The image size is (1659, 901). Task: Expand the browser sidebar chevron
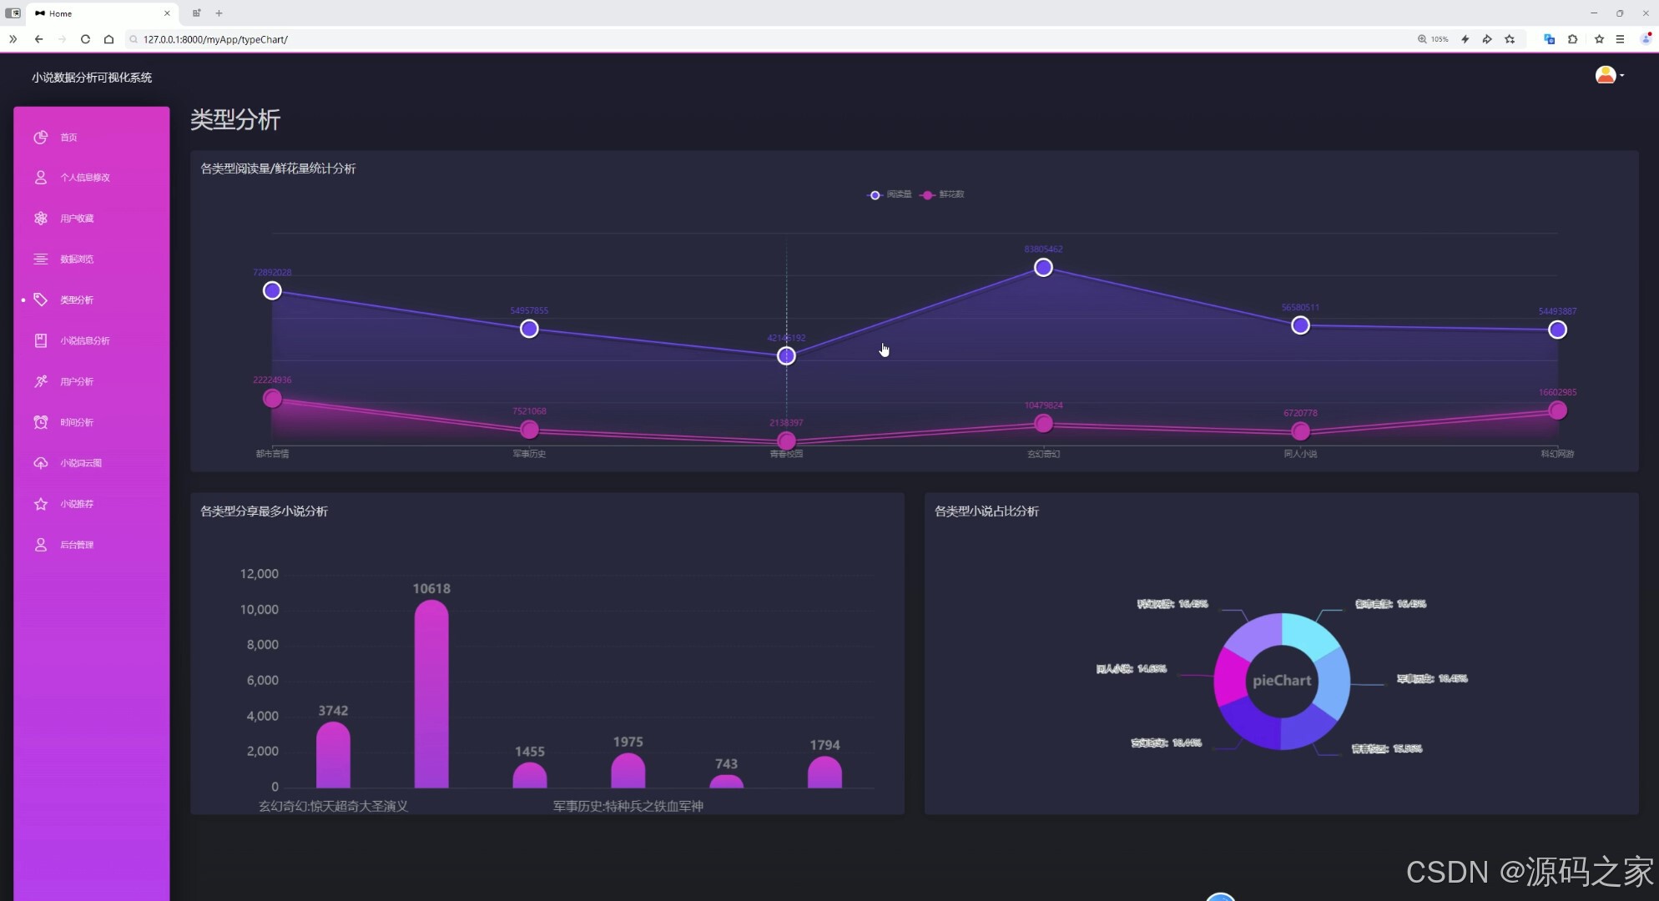click(13, 39)
